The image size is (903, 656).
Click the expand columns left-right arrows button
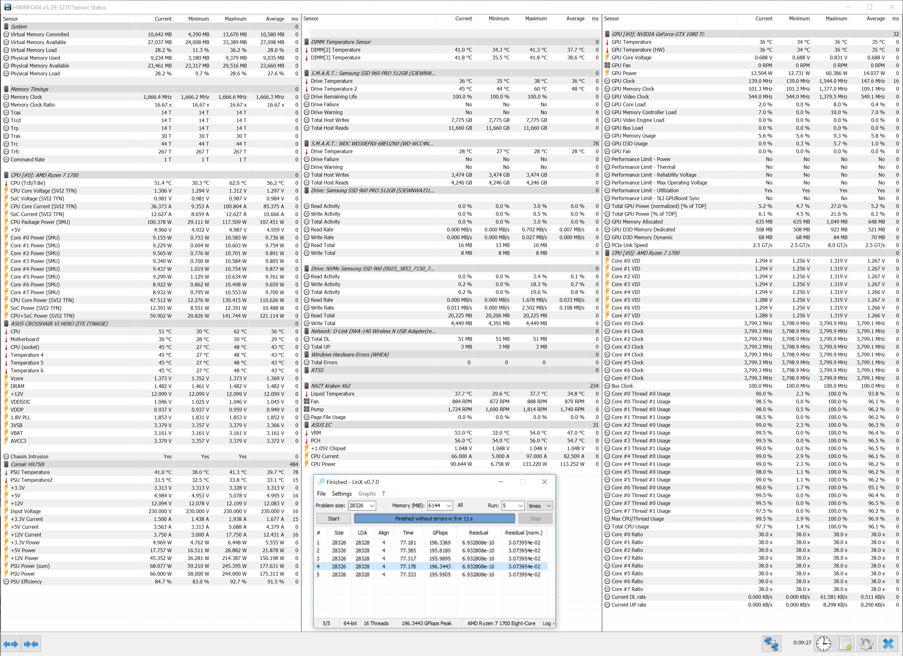coord(11,644)
